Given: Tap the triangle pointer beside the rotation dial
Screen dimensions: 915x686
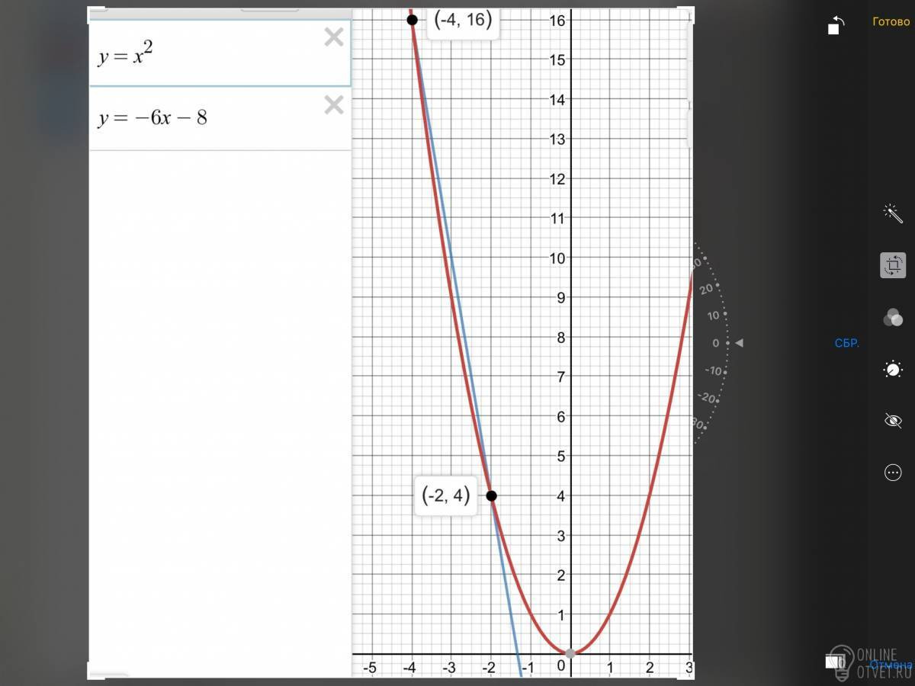Looking at the screenshot, I should [x=738, y=343].
